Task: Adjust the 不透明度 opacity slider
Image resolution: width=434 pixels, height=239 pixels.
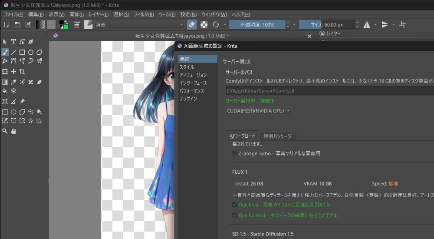Action: [x=257, y=25]
